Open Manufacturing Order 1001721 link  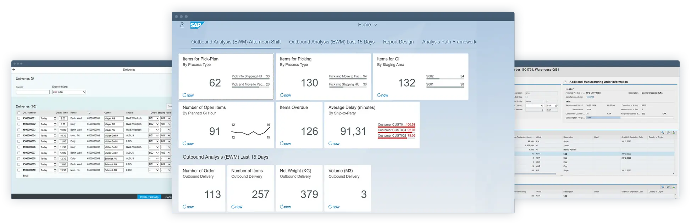click(x=590, y=97)
